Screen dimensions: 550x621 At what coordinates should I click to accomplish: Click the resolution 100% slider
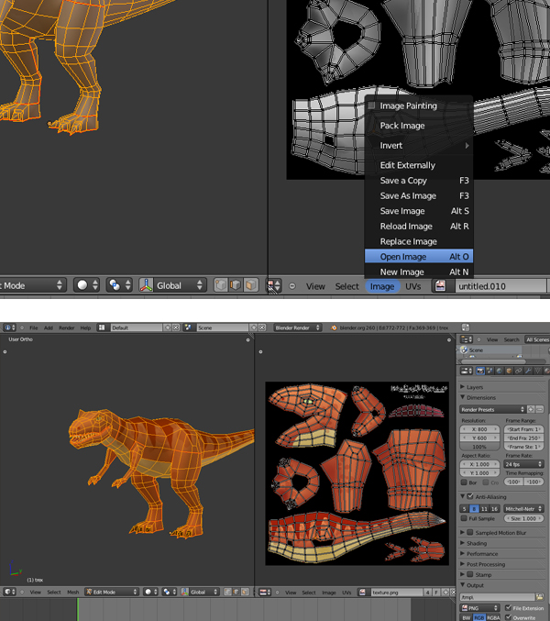click(x=479, y=447)
